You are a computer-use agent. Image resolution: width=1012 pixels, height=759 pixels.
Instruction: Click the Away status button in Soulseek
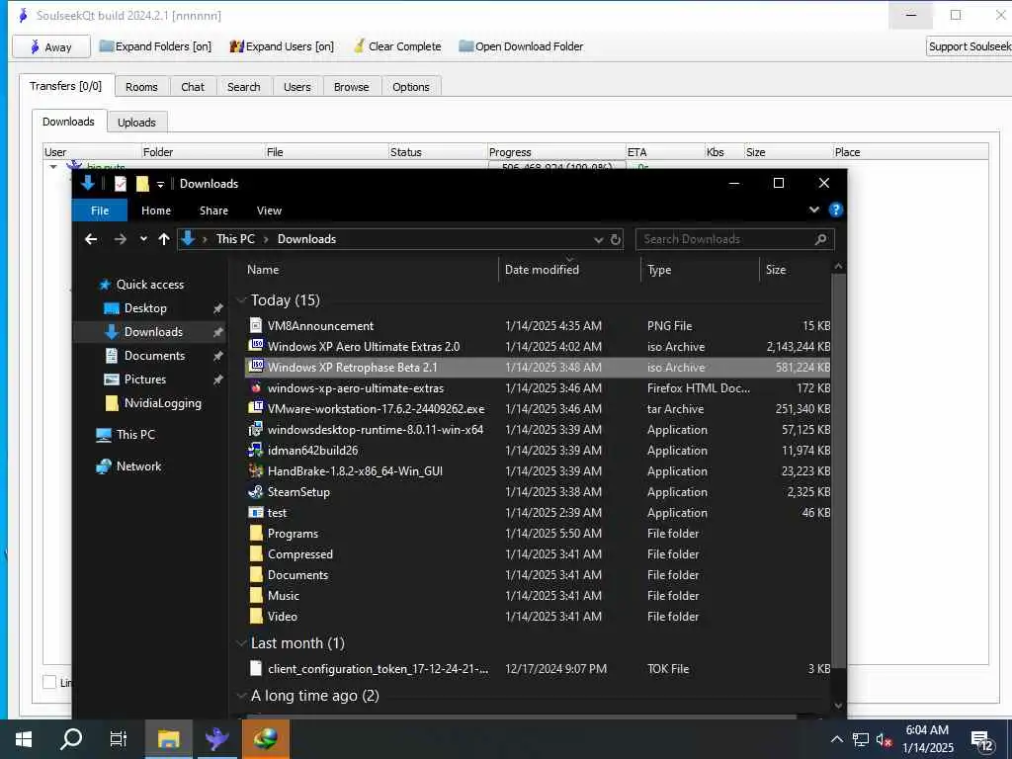[51, 46]
